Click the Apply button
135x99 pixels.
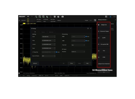79,63
